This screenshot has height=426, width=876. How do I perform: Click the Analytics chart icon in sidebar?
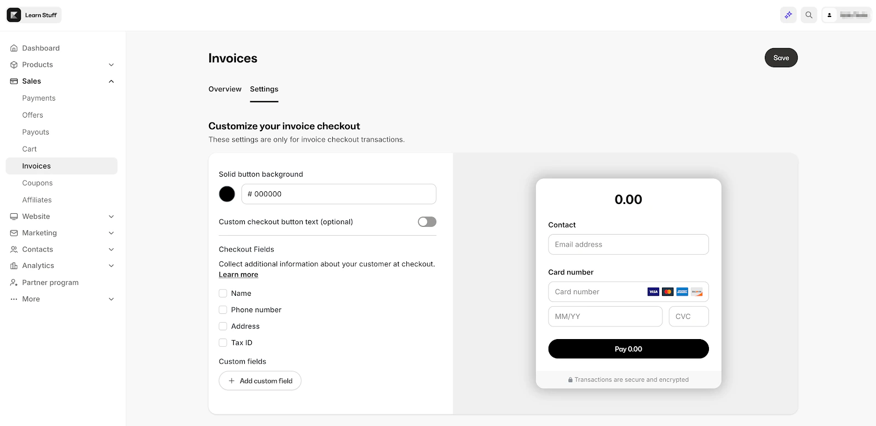point(14,266)
